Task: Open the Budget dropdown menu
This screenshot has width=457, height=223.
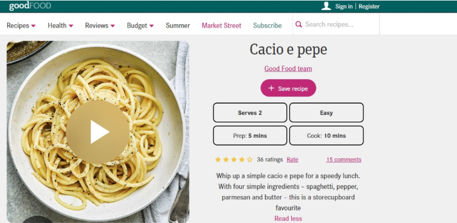Action: click(x=140, y=25)
